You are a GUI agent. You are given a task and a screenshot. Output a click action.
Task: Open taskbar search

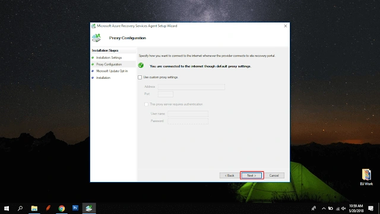[x=20, y=208]
